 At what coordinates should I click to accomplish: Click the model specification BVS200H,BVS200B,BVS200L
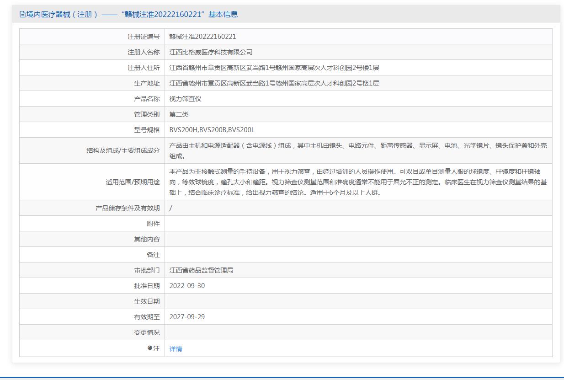coord(212,130)
